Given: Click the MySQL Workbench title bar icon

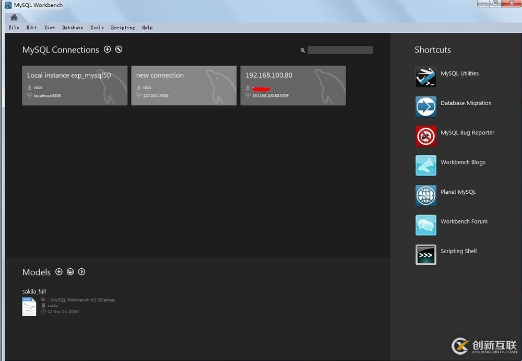Looking at the screenshot, I should coord(8,5).
